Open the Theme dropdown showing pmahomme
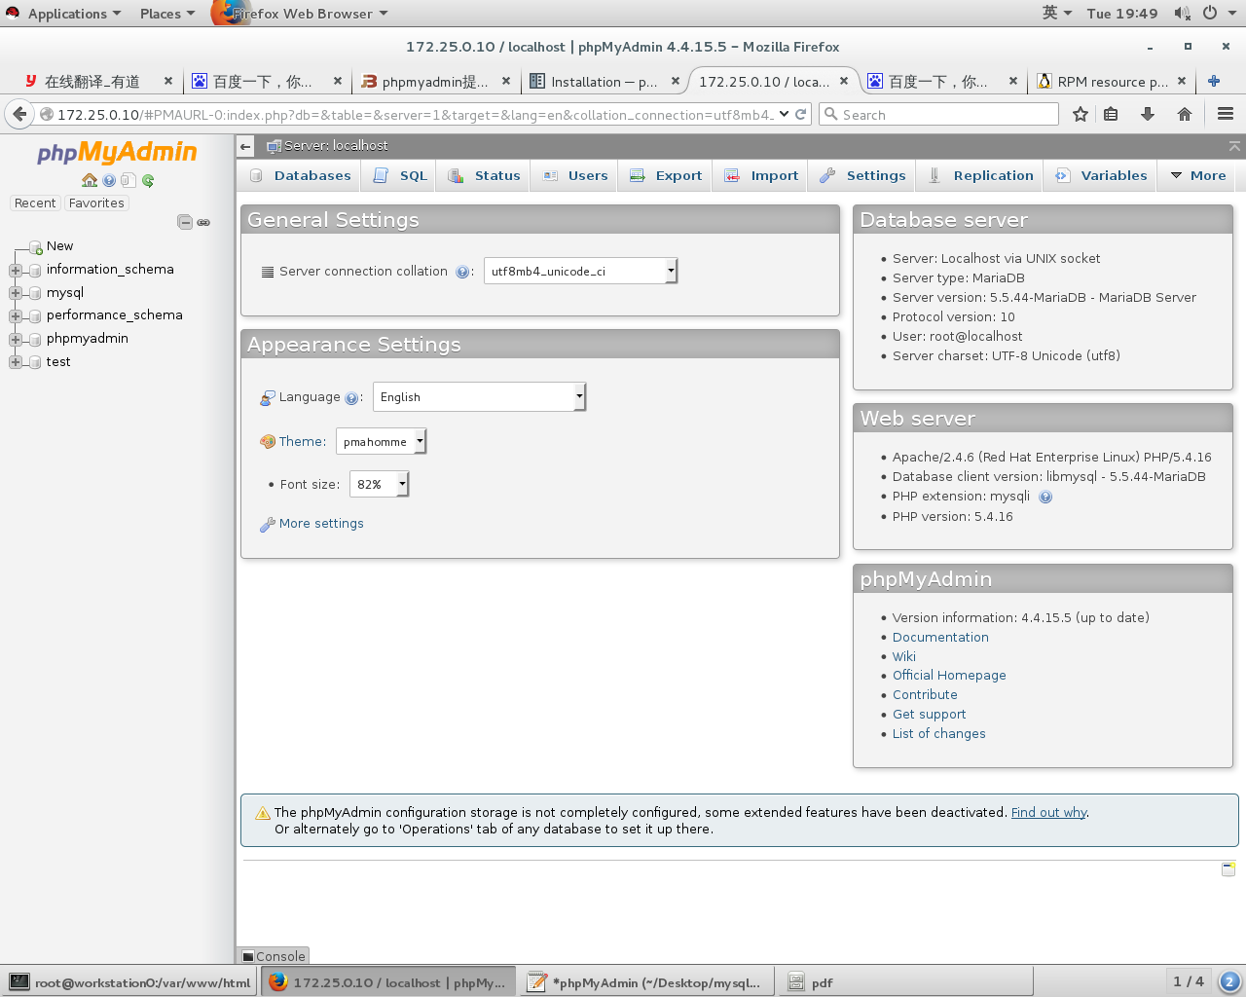 pyautogui.click(x=382, y=441)
